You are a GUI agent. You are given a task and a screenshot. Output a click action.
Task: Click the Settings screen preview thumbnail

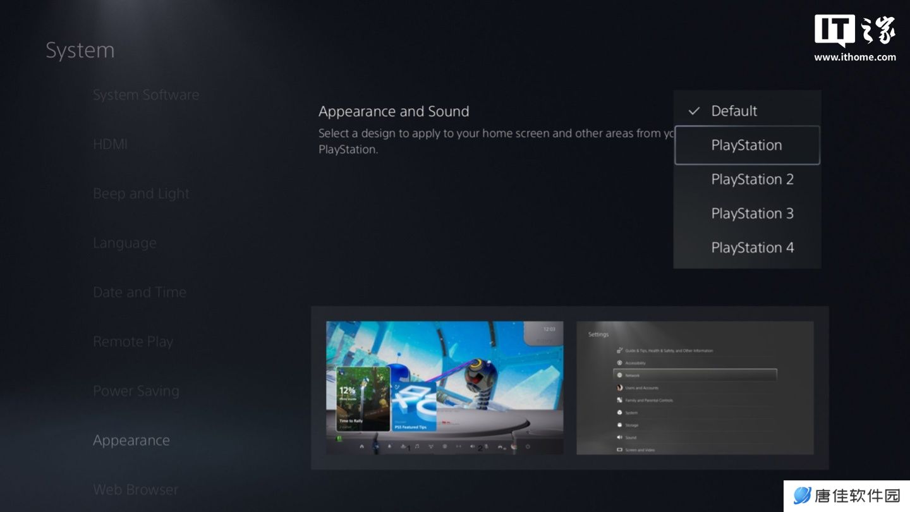pyautogui.click(x=695, y=387)
